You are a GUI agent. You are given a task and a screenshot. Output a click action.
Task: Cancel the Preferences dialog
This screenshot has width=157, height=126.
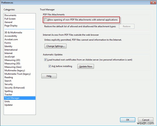coord(146,120)
